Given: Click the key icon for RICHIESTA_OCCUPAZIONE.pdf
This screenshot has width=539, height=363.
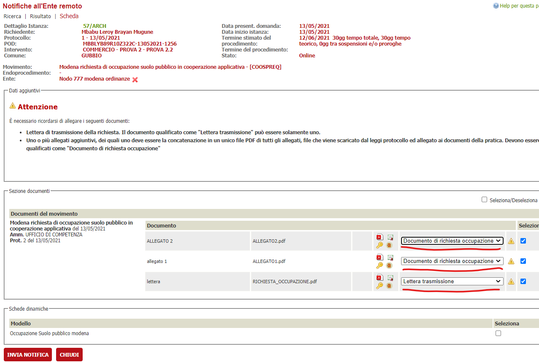Looking at the screenshot, I should click(379, 286).
